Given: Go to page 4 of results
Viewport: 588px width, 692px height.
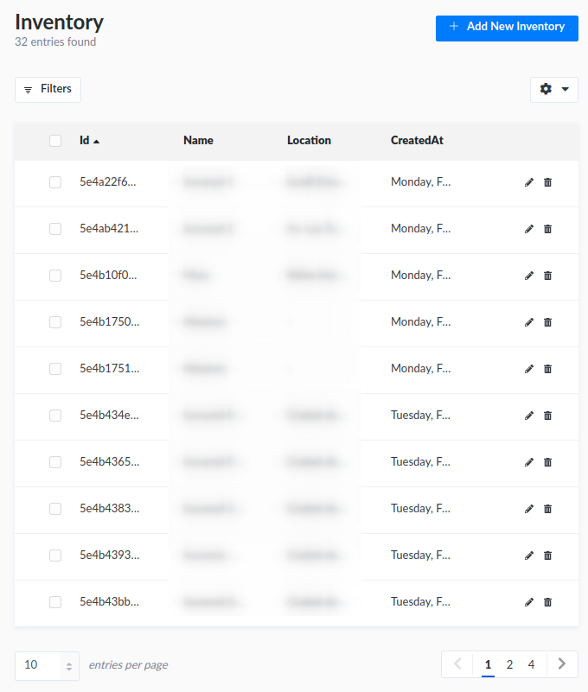Looking at the screenshot, I should tap(531, 664).
